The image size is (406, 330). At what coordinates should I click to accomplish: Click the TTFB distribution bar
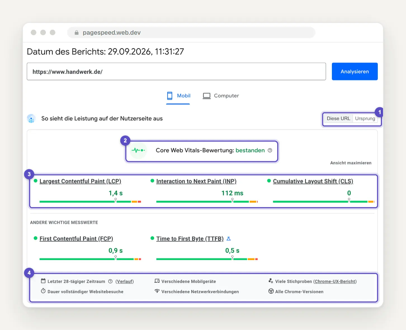point(207,259)
